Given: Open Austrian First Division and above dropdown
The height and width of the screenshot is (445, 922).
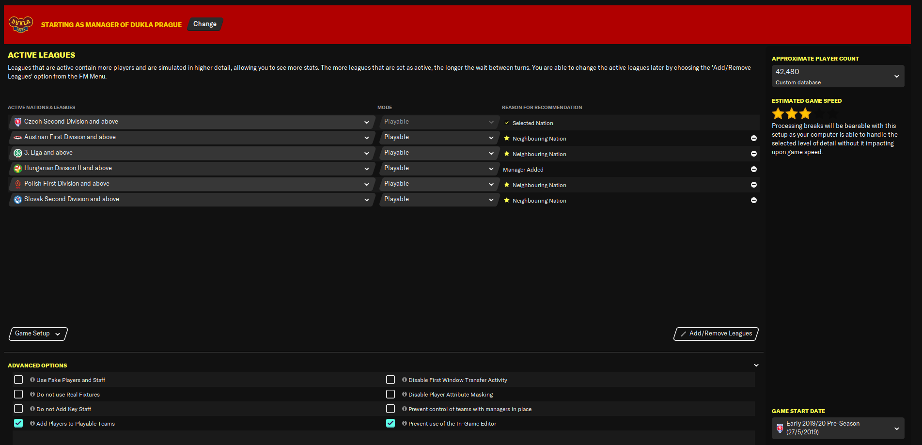Looking at the screenshot, I should [x=192, y=138].
